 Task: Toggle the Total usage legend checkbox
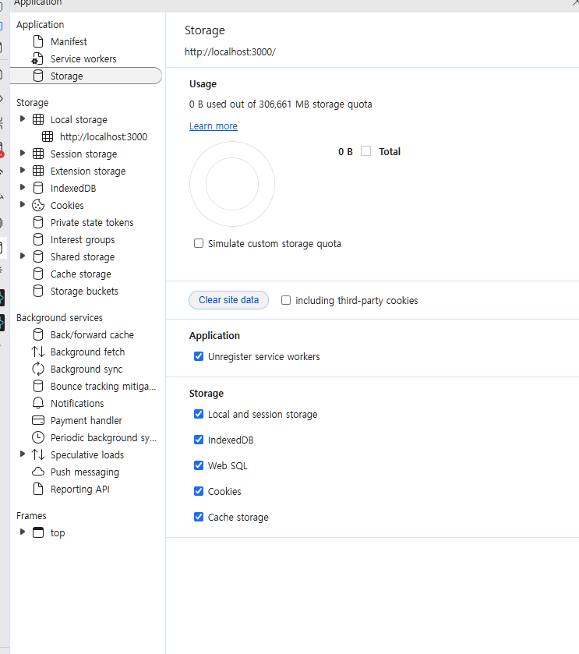[366, 151]
